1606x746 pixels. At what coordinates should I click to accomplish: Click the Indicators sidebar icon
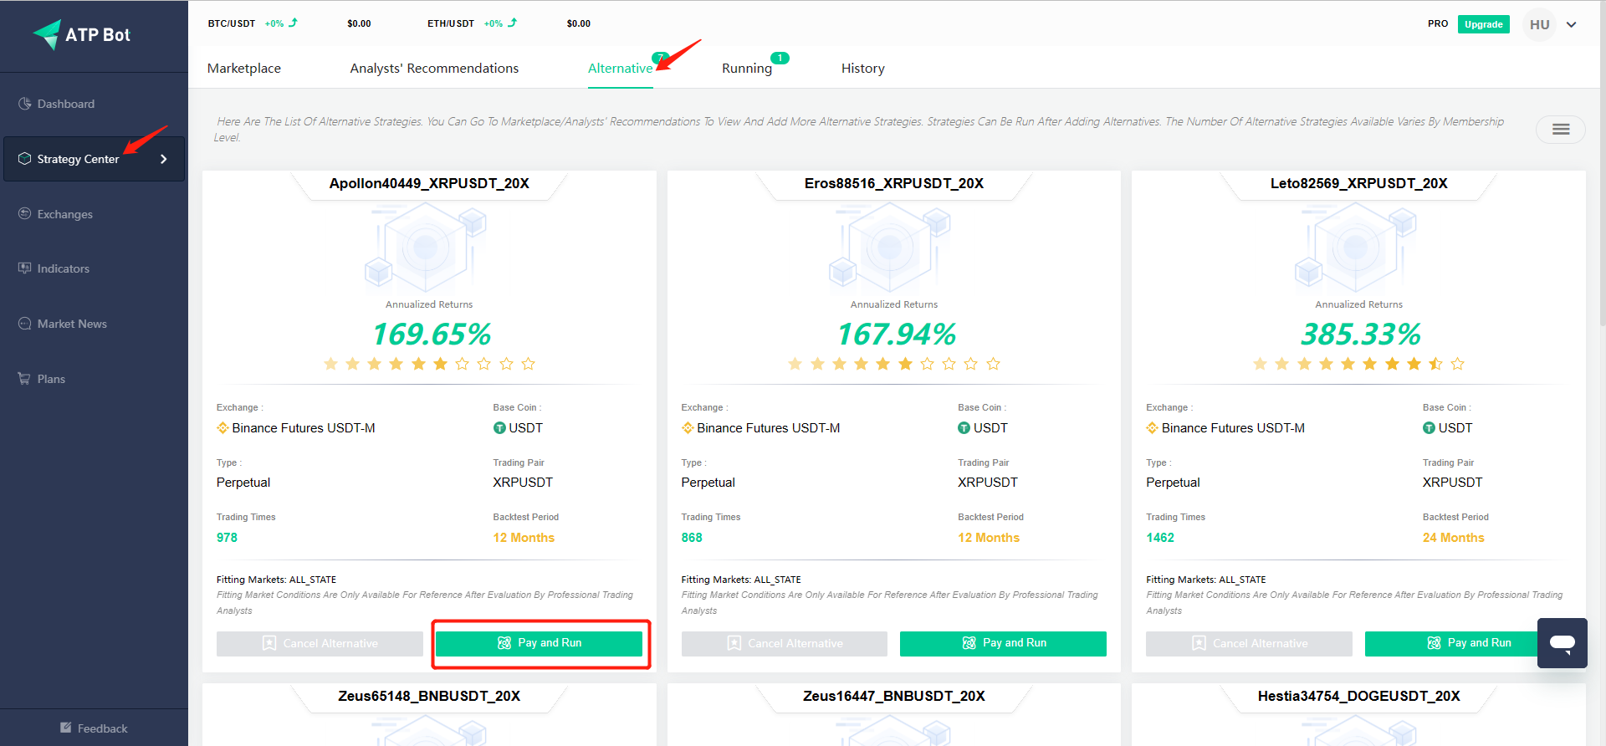pyautogui.click(x=25, y=268)
